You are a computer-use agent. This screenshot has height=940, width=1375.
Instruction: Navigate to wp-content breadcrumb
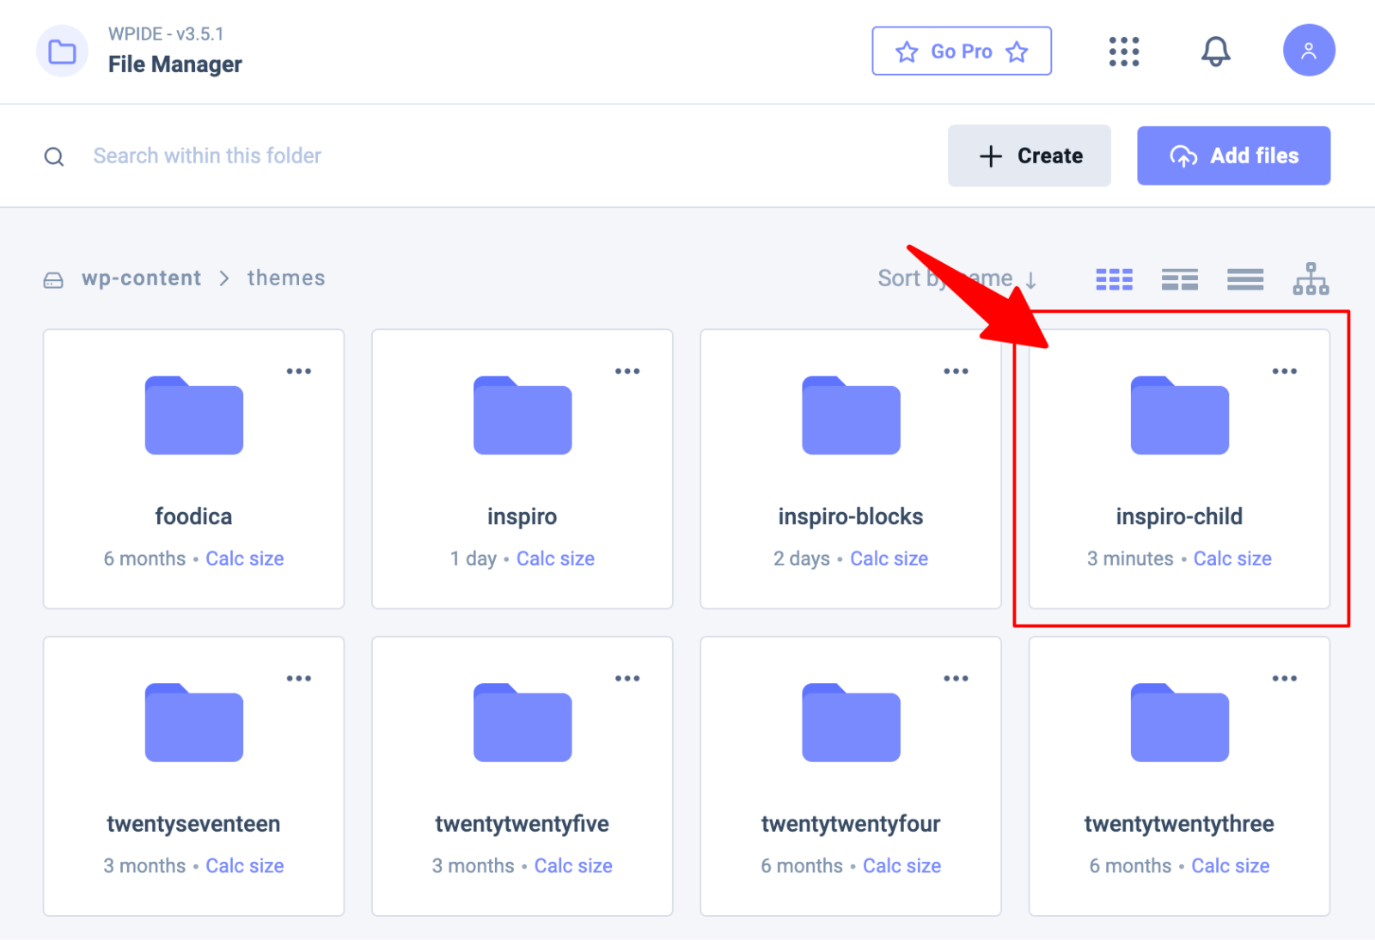[x=141, y=278]
